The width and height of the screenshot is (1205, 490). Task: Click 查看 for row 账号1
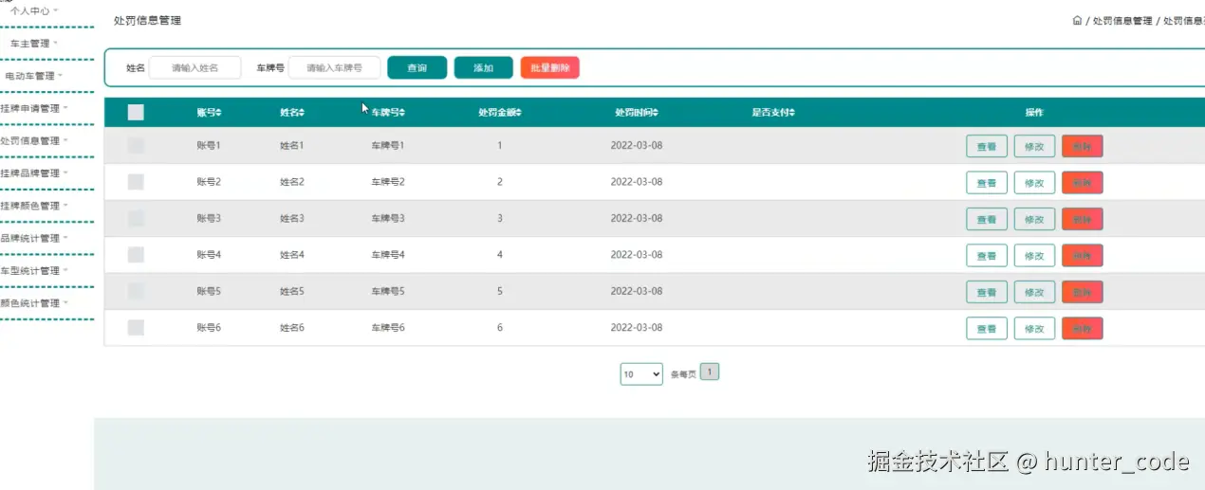(987, 147)
